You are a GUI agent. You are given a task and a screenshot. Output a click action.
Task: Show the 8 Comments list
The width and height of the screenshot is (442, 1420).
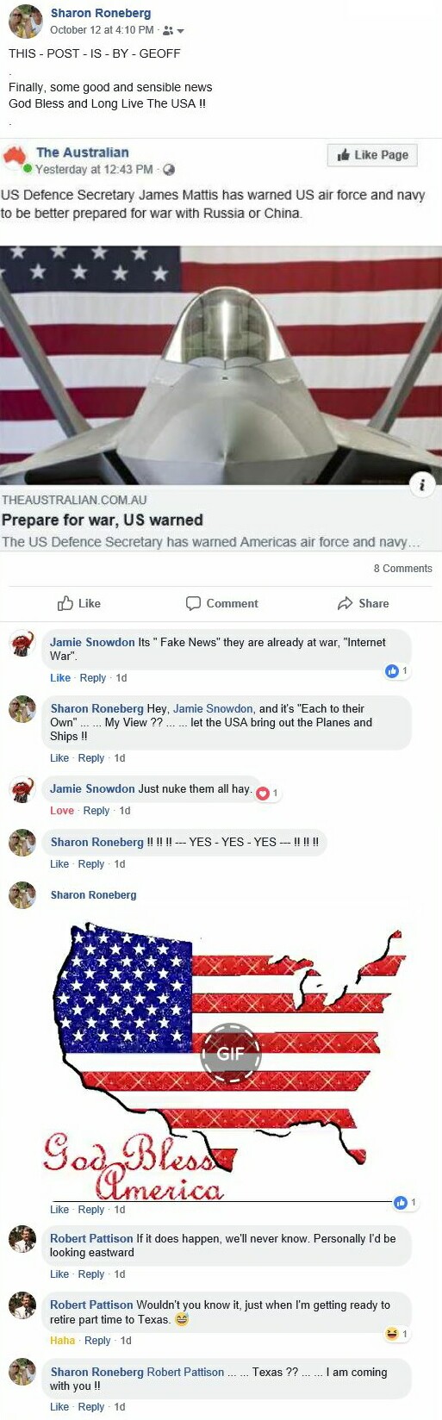pos(402,569)
